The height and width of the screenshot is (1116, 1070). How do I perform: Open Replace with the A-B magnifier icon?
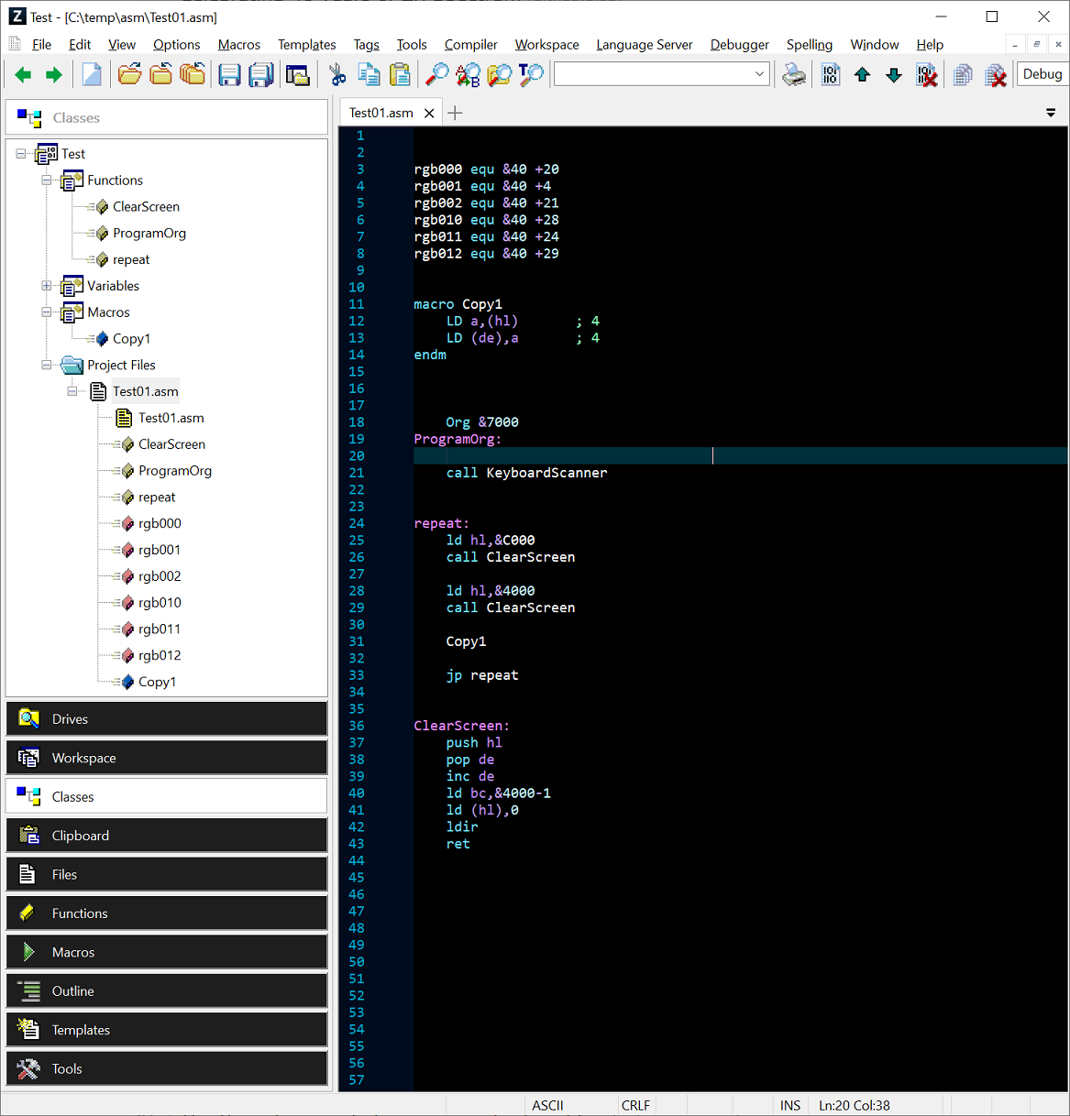(469, 75)
